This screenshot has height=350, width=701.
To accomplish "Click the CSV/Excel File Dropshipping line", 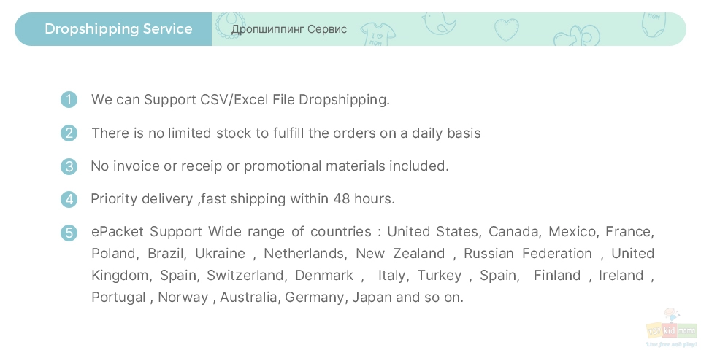I will 240,100.
